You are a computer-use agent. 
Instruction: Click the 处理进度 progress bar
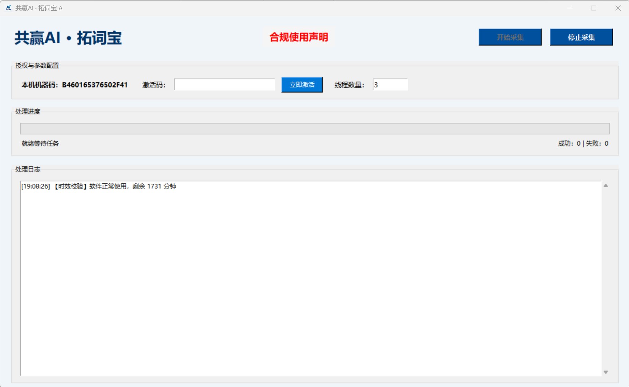[315, 129]
